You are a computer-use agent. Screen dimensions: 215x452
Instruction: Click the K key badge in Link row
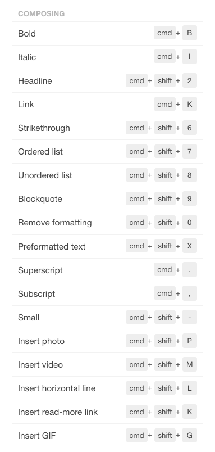pos(189,104)
